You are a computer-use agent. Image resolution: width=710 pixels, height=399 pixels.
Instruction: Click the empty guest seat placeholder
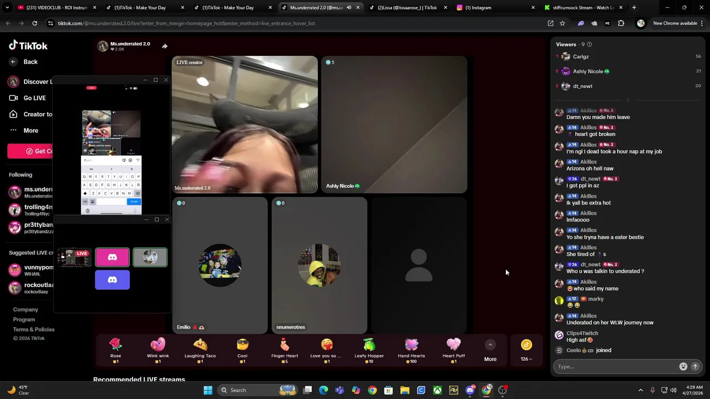[419, 265]
